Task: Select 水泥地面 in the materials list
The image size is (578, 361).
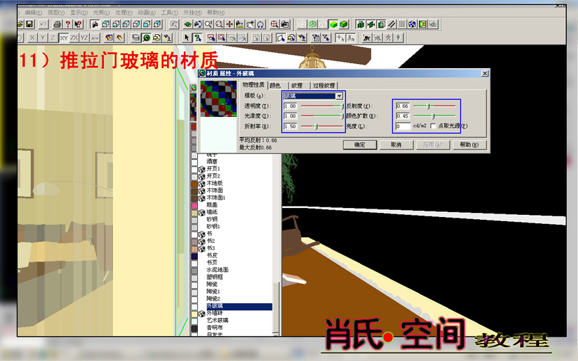Action: click(x=217, y=270)
